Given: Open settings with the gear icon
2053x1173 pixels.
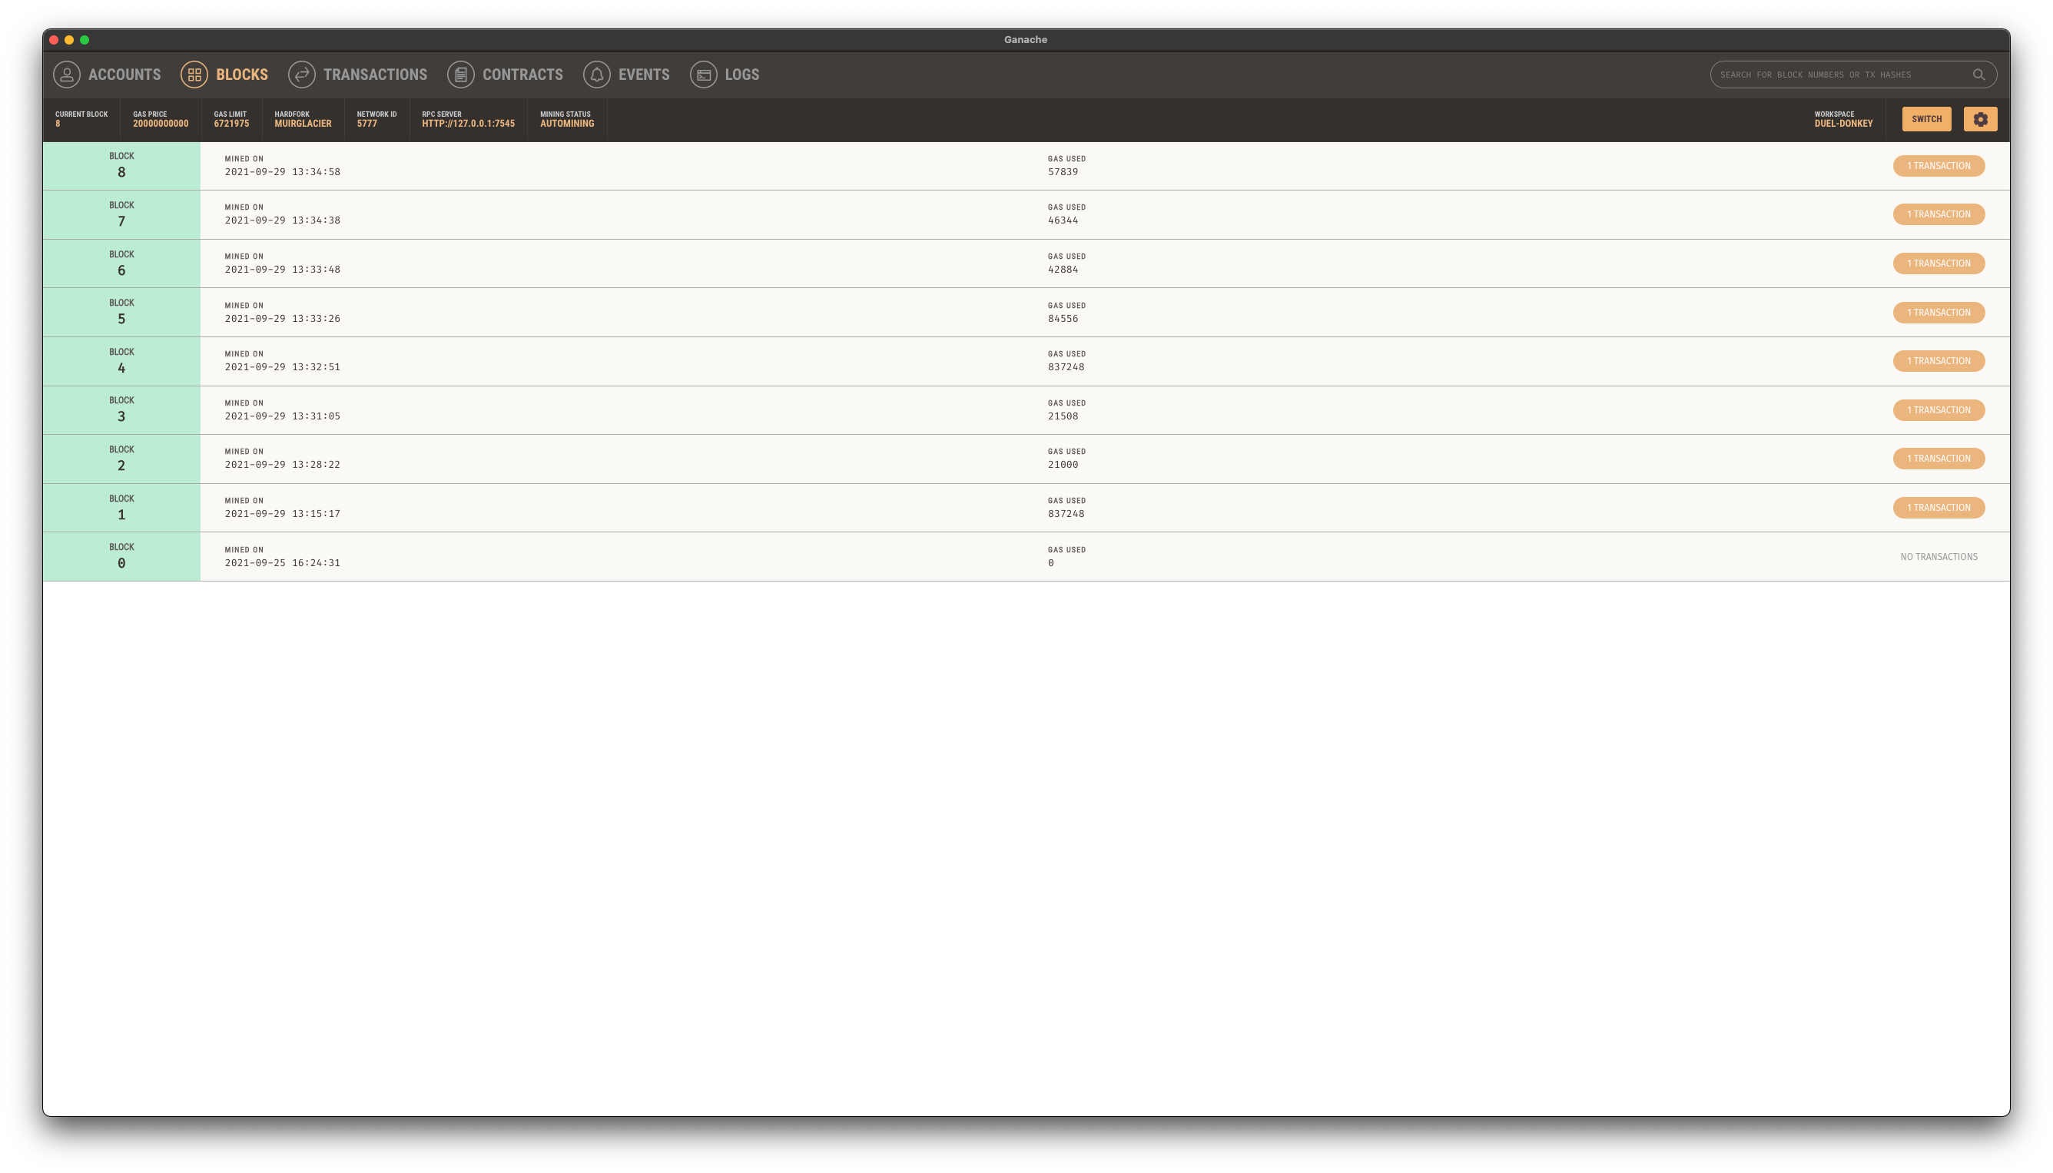Looking at the screenshot, I should 1980,119.
